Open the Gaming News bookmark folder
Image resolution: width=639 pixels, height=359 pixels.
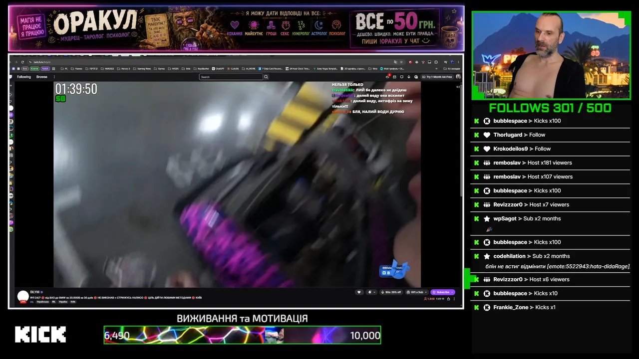click(142, 68)
